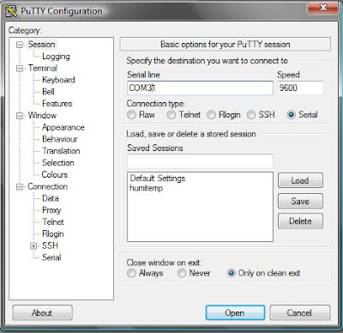343x333 pixels.
Task: Open the Selection category
Action: (58, 163)
